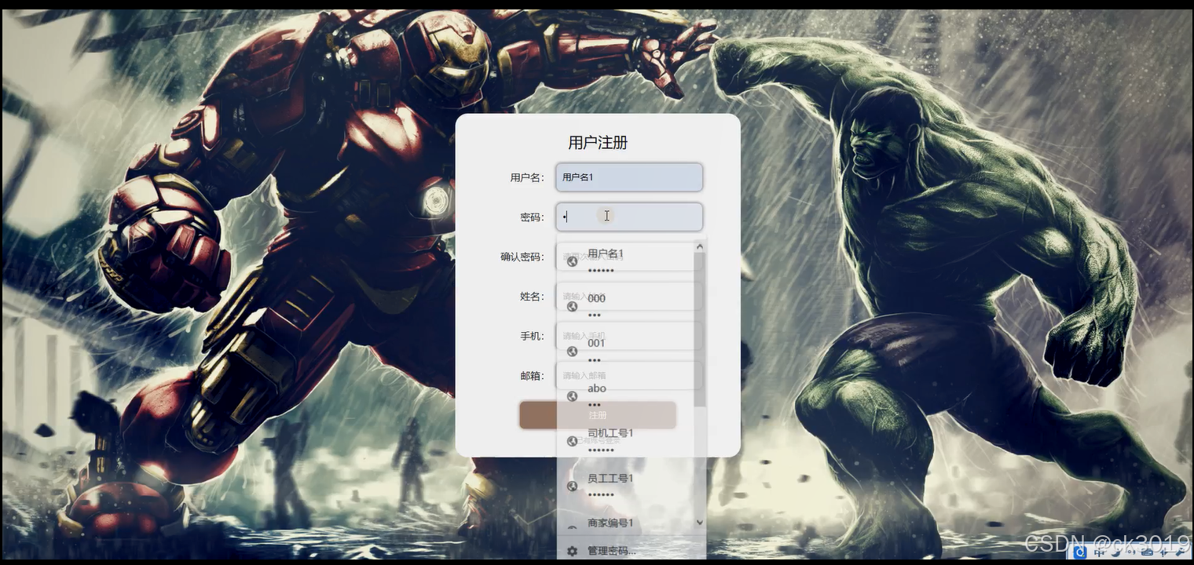The height and width of the screenshot is (565, 1194).
Task: Open the wrench settings icon in the input method bar
Action: tap(1180, 552)
